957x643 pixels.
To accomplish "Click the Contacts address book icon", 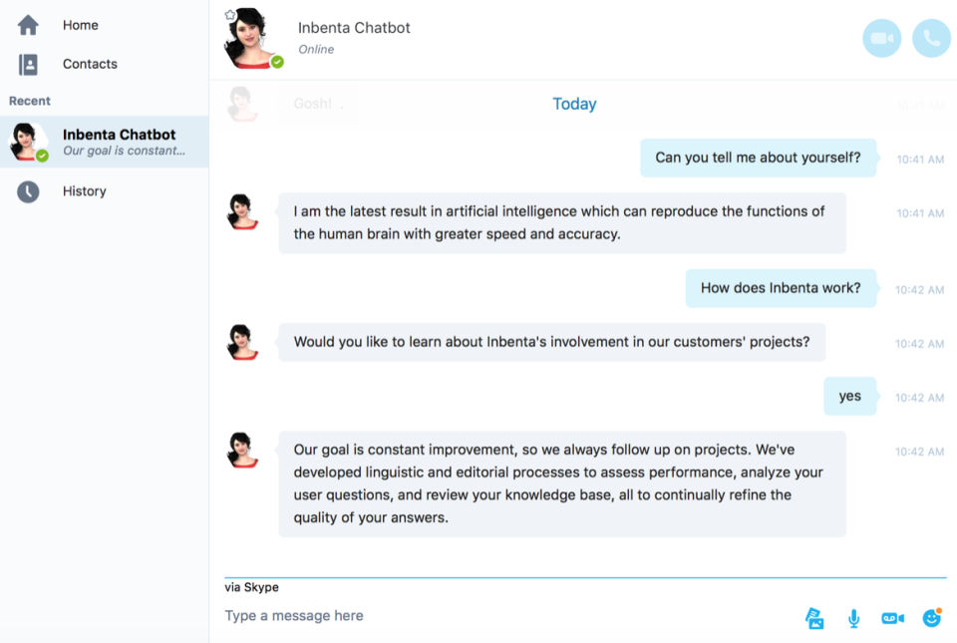I will coord(28,65).
